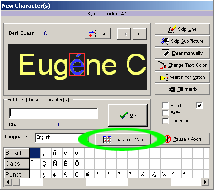Pick the small ñ character
Image resolution: width=214 pixels, height=190 pixels.
click(57, 153)
